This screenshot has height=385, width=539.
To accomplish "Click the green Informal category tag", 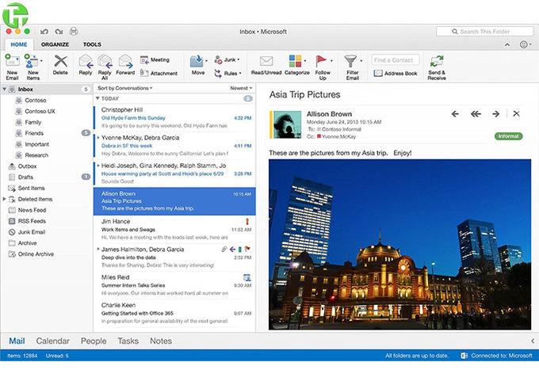I will 508,136.
